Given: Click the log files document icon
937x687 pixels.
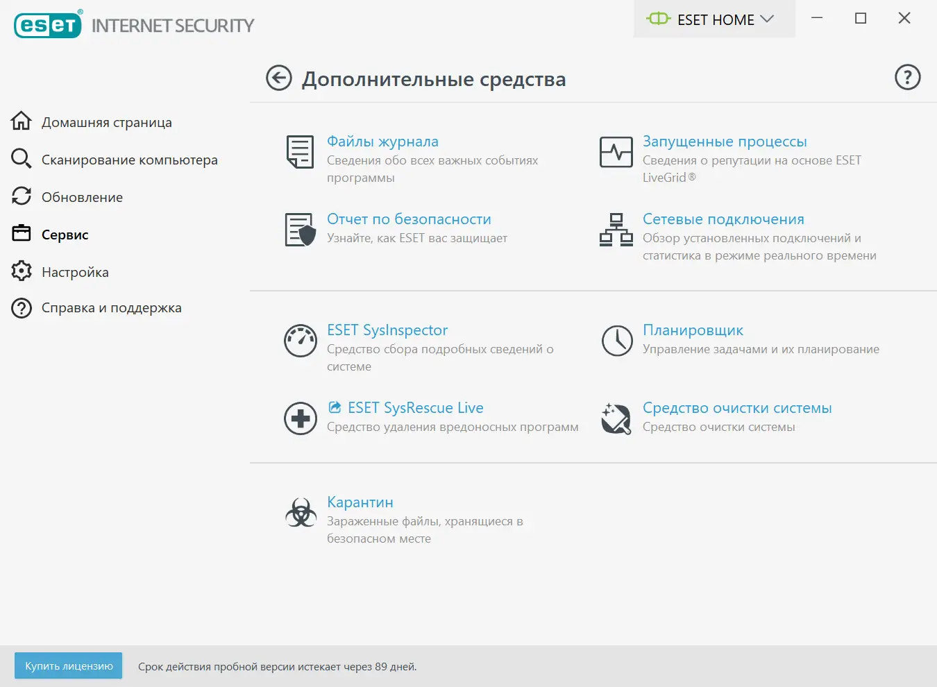Looking at the screenshot, I should (300, 152).
